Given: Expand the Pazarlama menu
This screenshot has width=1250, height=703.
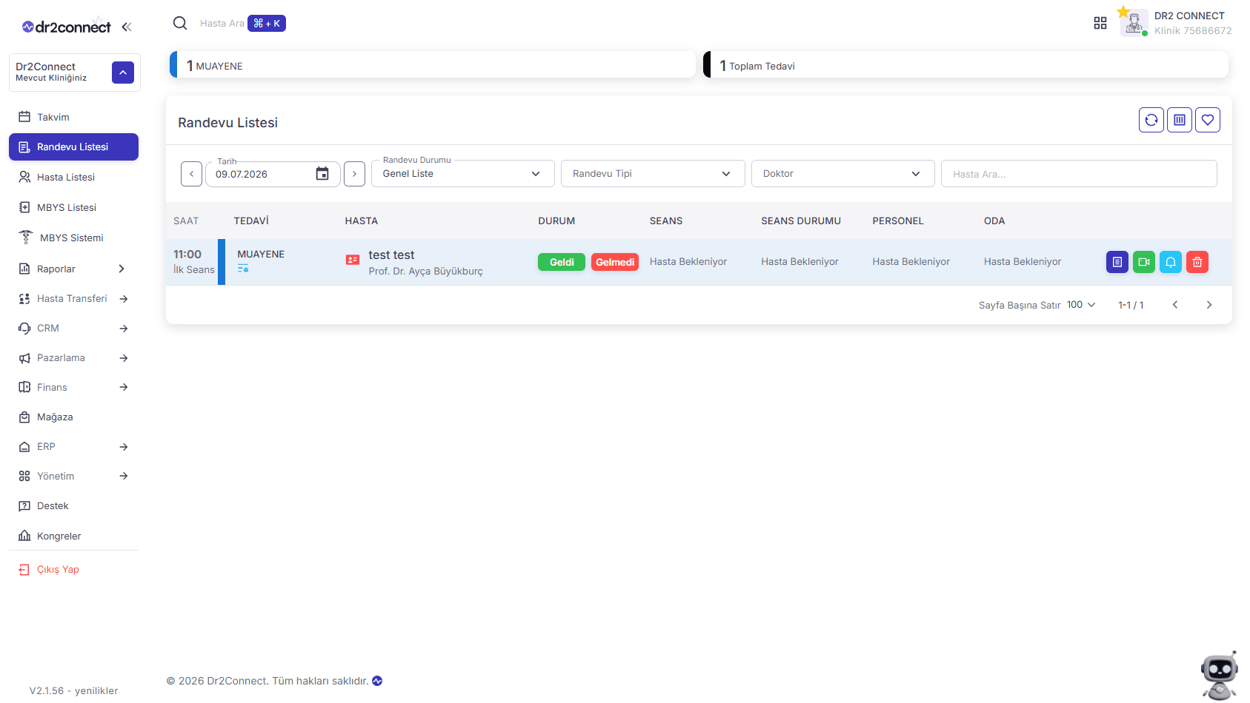Looking at the screenshot, I should (73, 357).
